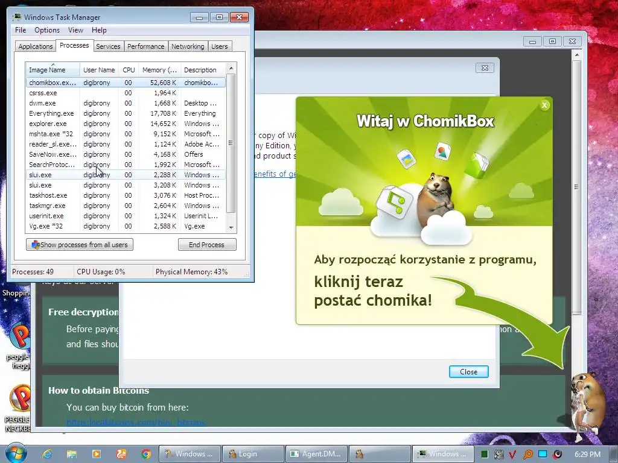Viewport: 618px width, 463px height.
Task: Switch to Agent.DM taskbar window
Action: pos(316,454)
